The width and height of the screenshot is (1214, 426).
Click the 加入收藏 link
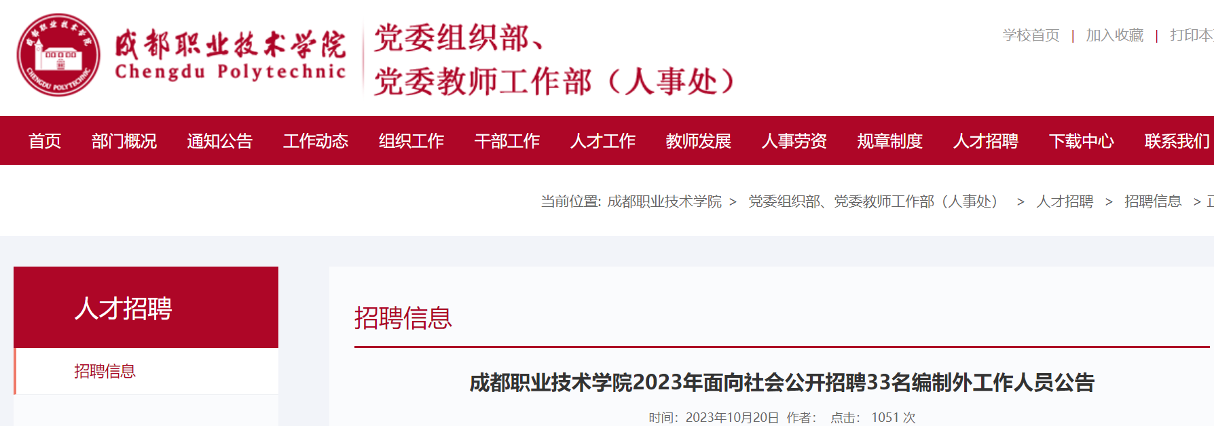pos(1115,35)
